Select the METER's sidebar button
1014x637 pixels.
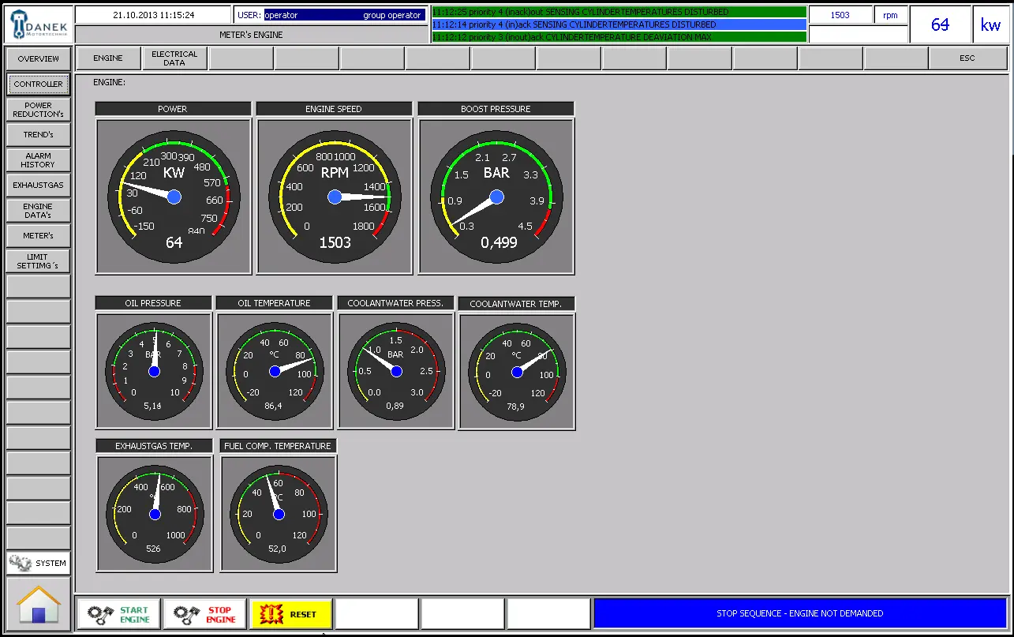(37, 235)
